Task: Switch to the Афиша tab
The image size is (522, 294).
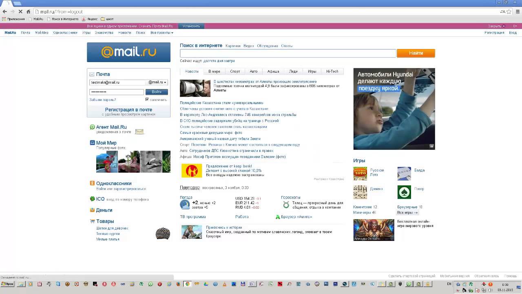Action: click(x=273, y=71)
